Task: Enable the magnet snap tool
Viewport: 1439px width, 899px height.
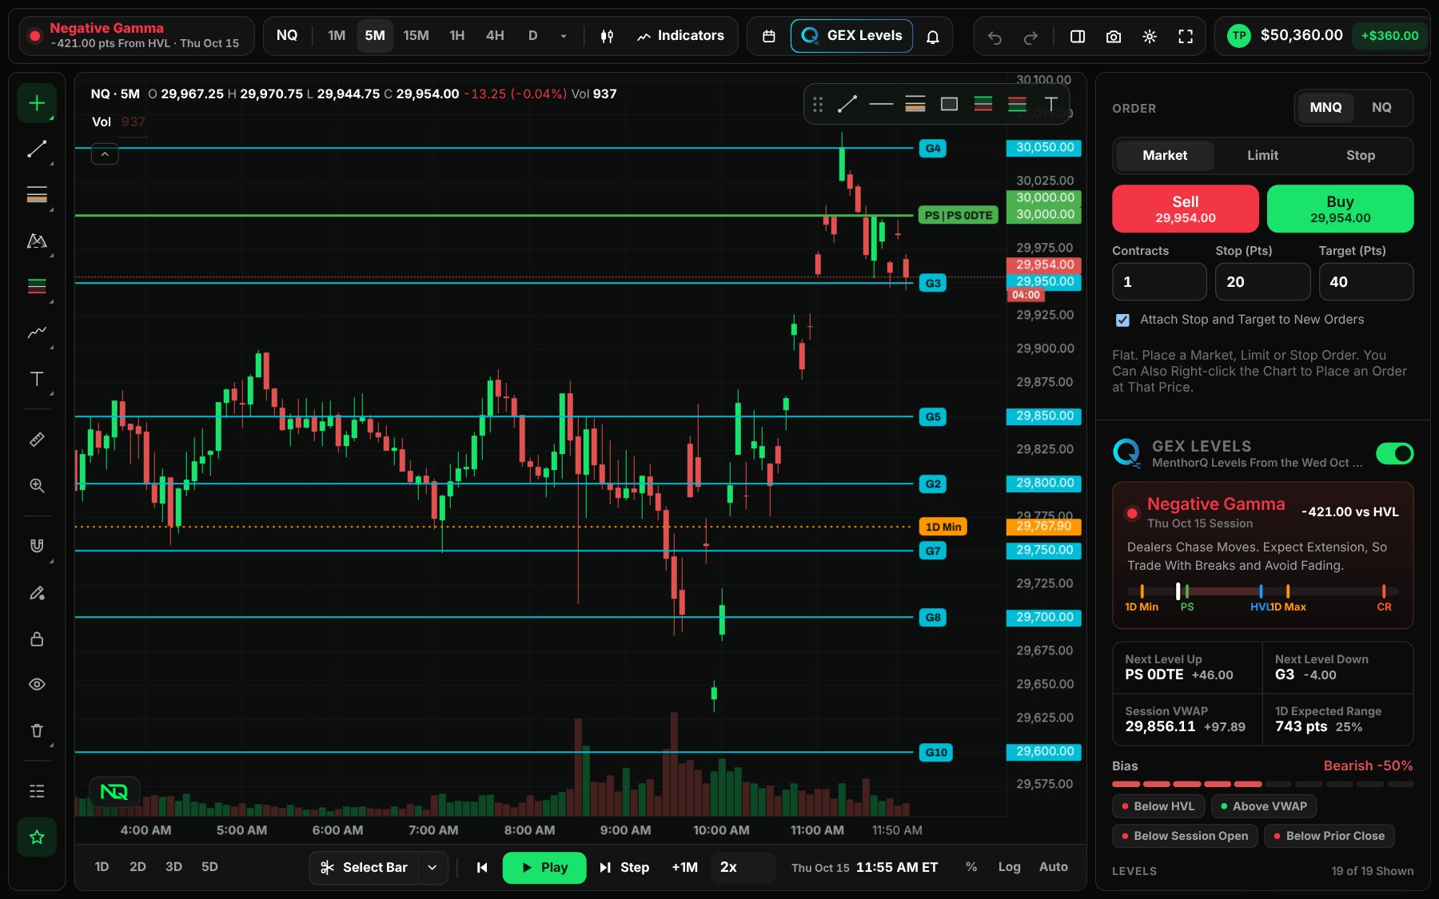Action: coord(37,546)
